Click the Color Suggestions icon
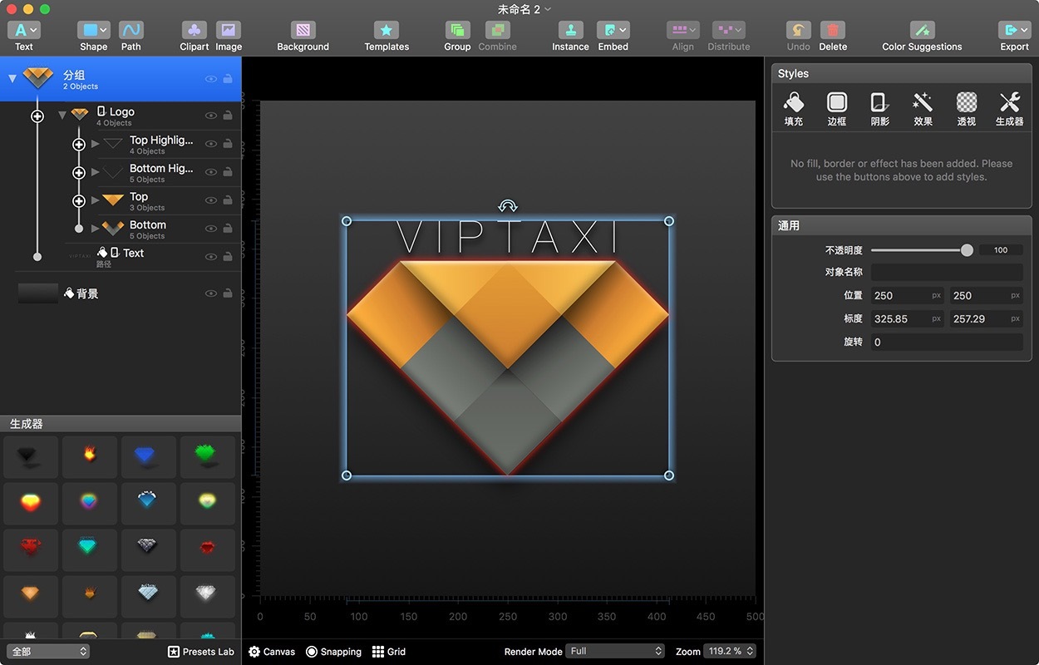The image size is (1039, 665). pos(922,31)
